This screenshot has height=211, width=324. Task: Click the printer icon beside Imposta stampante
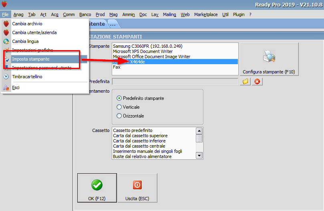tap(7, 59)
